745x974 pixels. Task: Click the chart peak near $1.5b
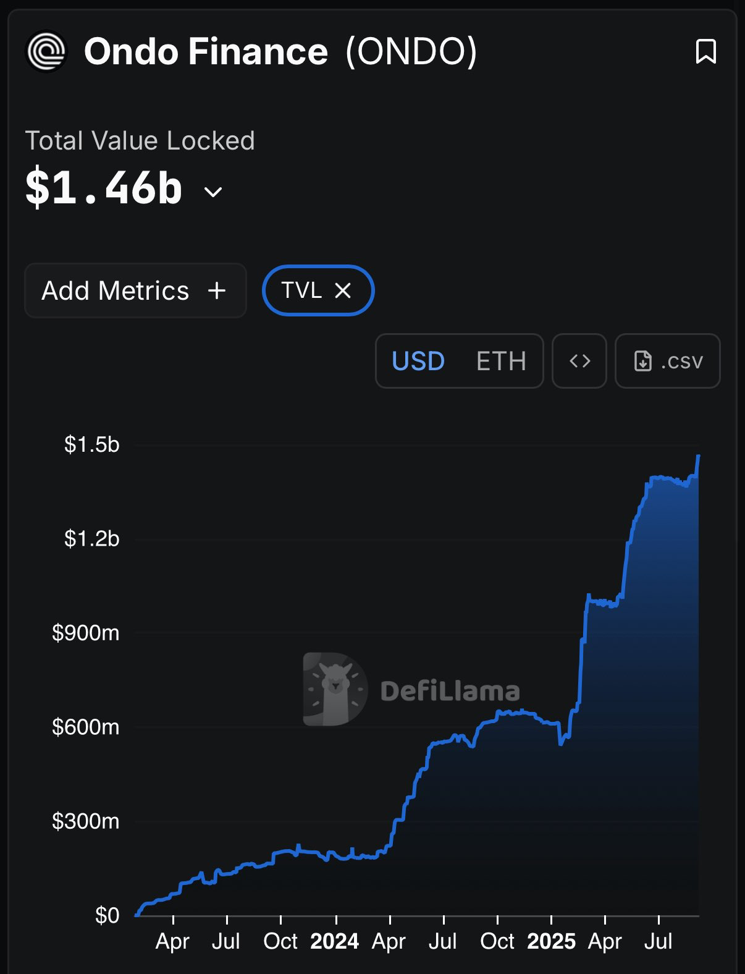(x=698, y=456)
